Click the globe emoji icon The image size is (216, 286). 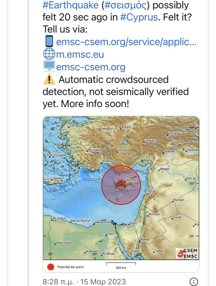49,54
